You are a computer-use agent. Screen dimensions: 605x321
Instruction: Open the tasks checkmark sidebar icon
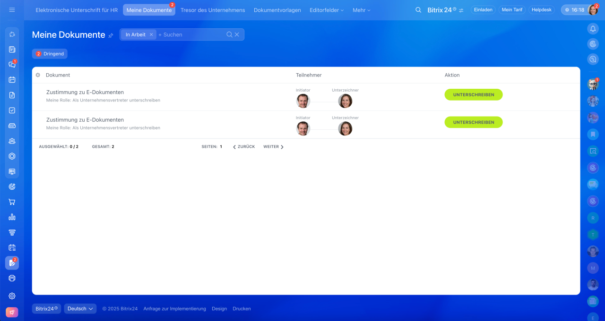click(x=12, y=110)
